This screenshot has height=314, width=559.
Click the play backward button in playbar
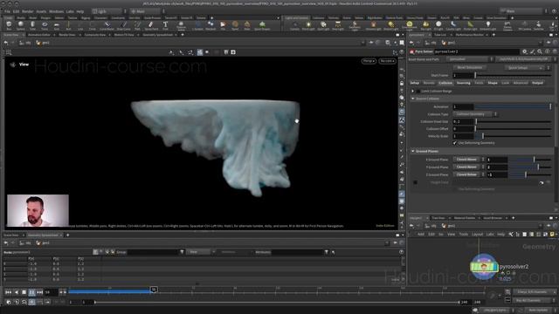pos(16,292)
